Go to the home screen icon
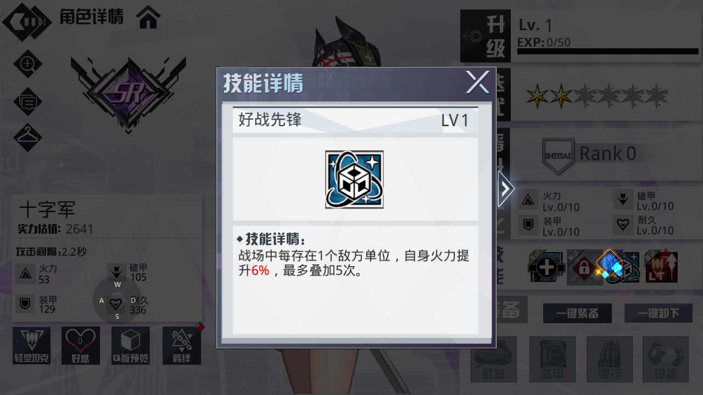 [x=149, y=17]
